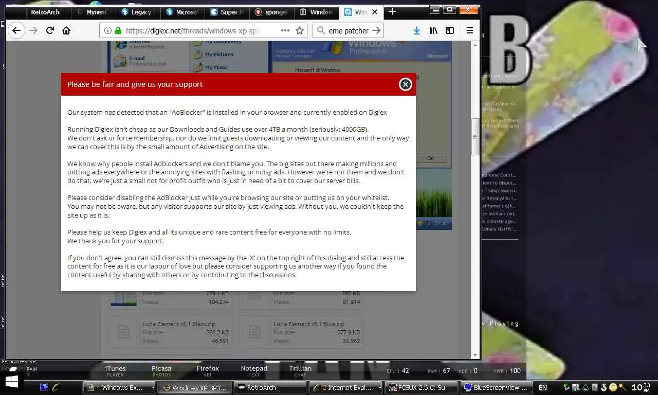Viewport: 658px width, 395px height.
Task: Click the browser forward arrow
Action: 33,30
